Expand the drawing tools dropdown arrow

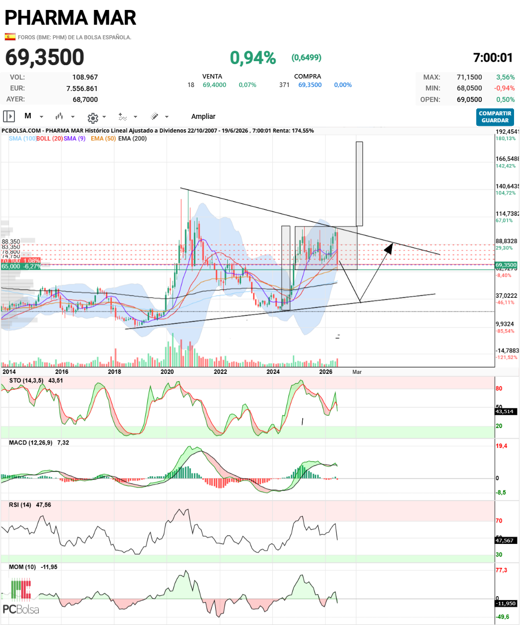pos(167,117)
